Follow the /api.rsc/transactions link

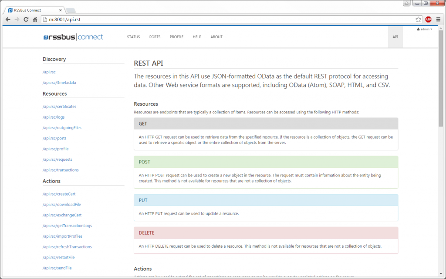61,170
